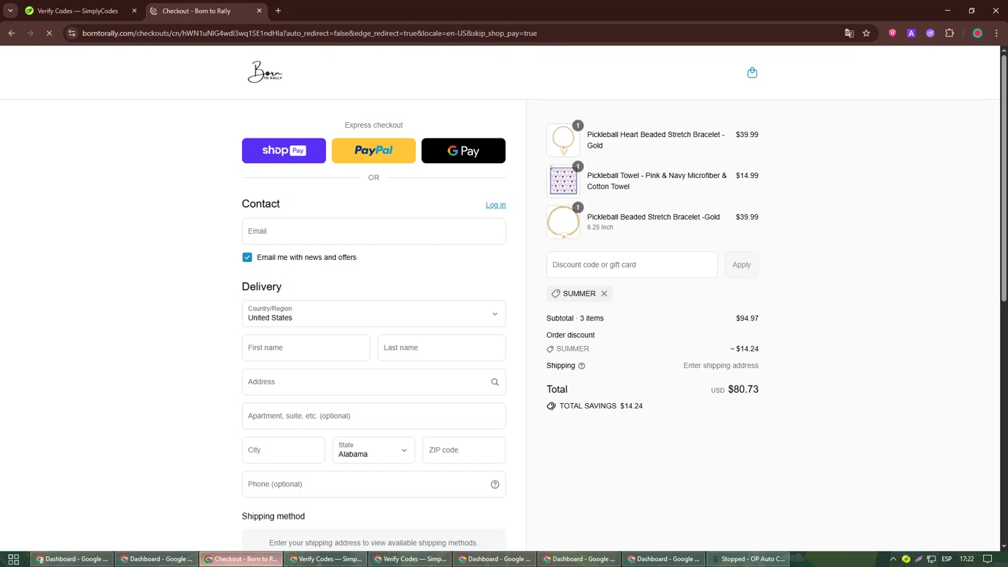The height and width of the screenshot is (567, 1008).
Task: Click the TOTAL SAVINGS $14.24 text
Action: [x=601, y=406]
